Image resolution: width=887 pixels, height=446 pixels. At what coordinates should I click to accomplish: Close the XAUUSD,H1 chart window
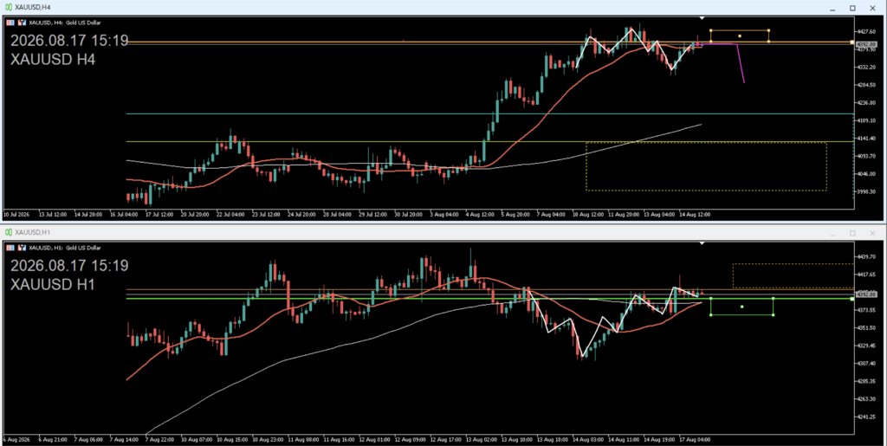tap(871, 233)
